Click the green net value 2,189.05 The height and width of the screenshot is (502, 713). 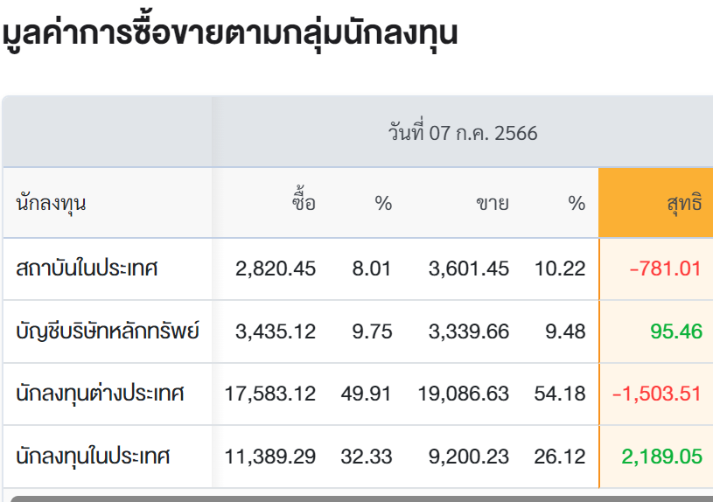(x=661, y=456)
